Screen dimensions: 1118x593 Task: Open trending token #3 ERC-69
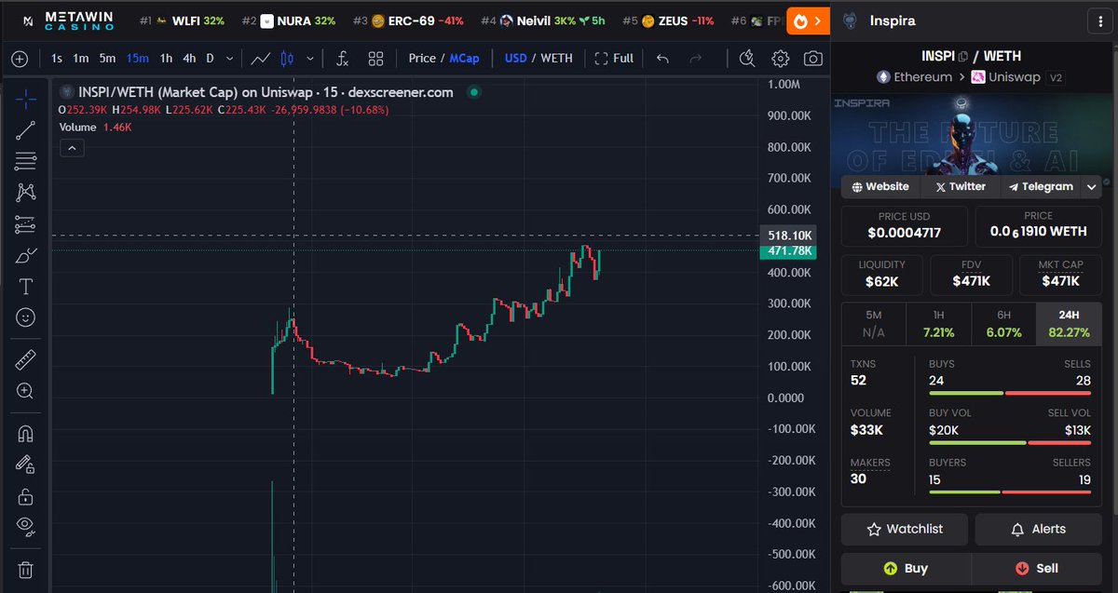tap(408, 20)
